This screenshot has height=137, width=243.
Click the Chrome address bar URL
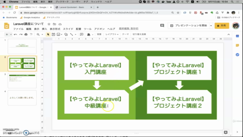91,13
